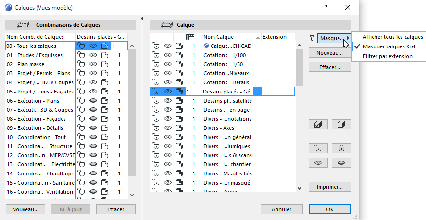Collapse the left panel using the divider arrow
Screen dimensions: 426x220
pos(142,19)
